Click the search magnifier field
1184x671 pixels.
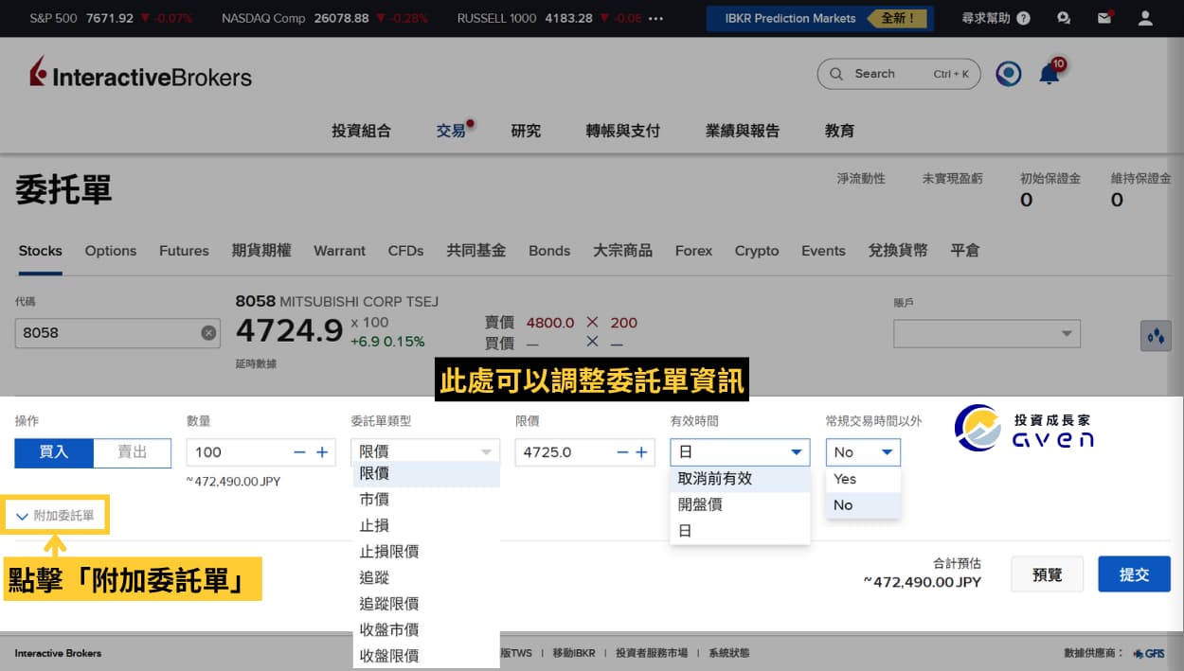pyautogui.click(x=899, y=74)
